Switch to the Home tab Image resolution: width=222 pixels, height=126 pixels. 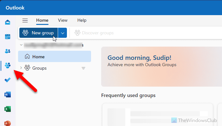(x=42, y=20)
